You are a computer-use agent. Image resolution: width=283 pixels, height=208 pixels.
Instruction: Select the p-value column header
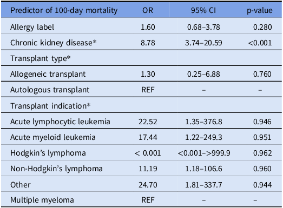[260, 11]
